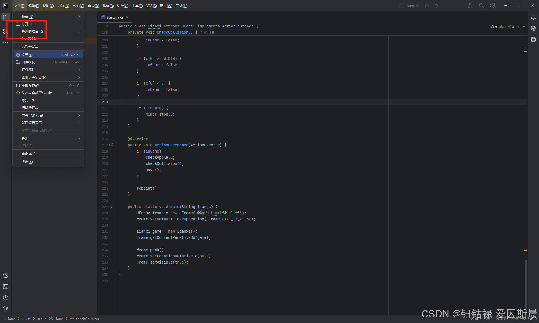
Task: Click checkCollision in the breadcrumb bar
Action: pyautogui.click(x=87, y=319)
